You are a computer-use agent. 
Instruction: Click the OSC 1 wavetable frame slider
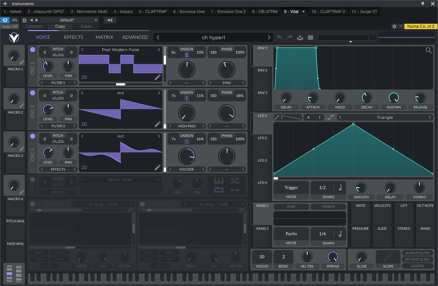pyautogui.click(x=120, y=84)
